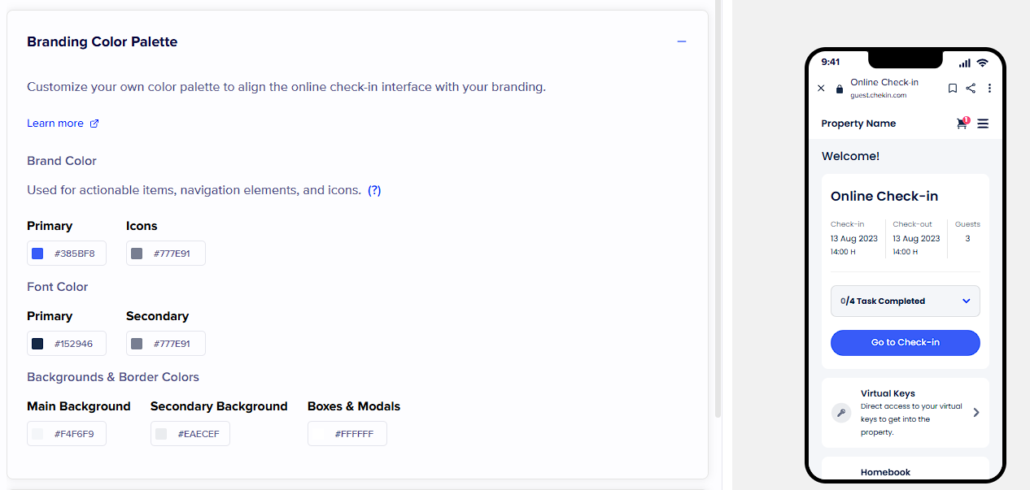The image size is (1030, 490).
Task: Expand the 0/4 Task Completed dropdown
Action: click(967, 301)
